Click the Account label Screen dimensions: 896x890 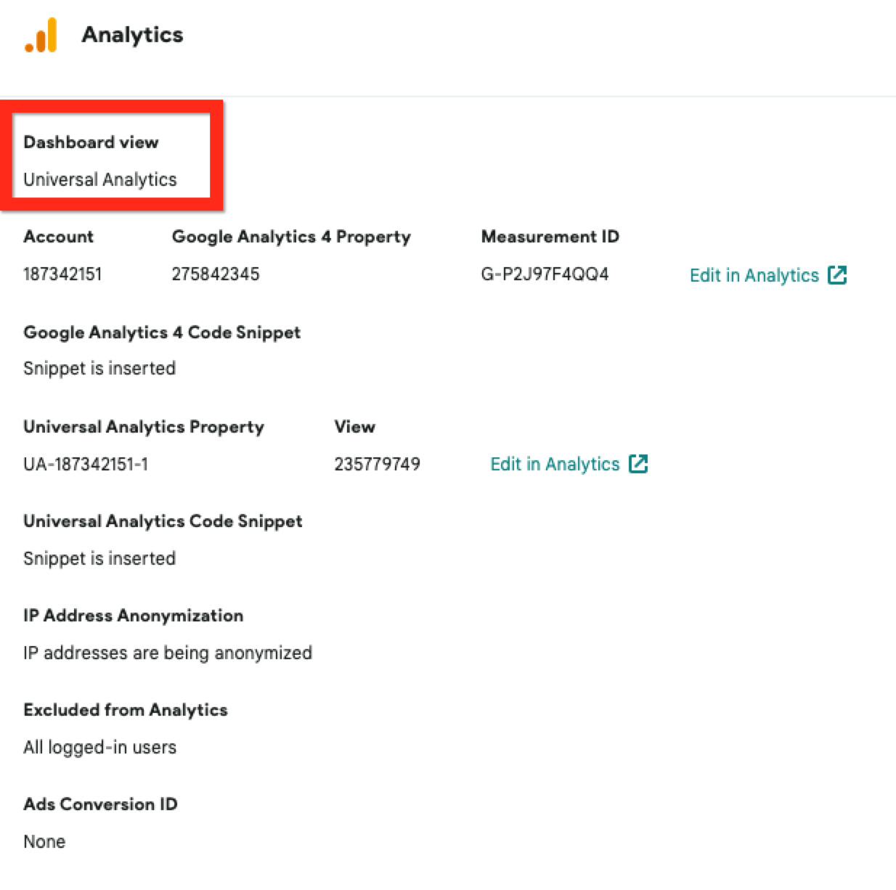pos(58,237)
